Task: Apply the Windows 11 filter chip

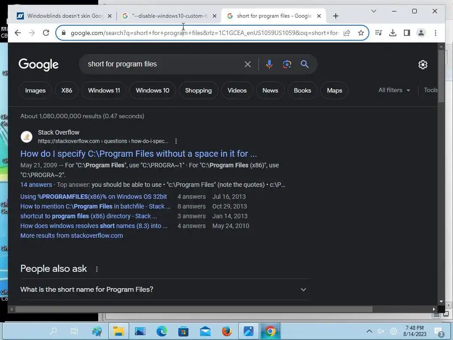Action: click(104, 90)
